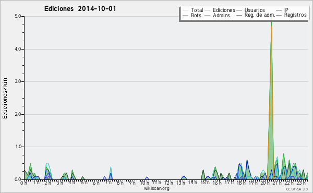Click the "16 h" x-axis label
This screenshot has width=313, height=193.
coord(217,183)
